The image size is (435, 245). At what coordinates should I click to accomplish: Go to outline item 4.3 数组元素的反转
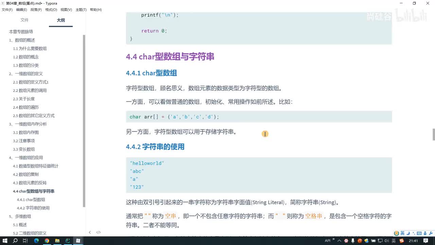30,183
